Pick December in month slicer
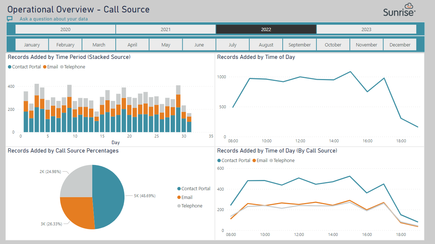 pyautogui.click(x=400, y=45)
